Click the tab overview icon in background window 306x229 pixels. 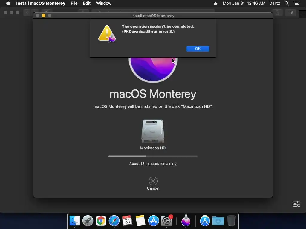(290, 13)
